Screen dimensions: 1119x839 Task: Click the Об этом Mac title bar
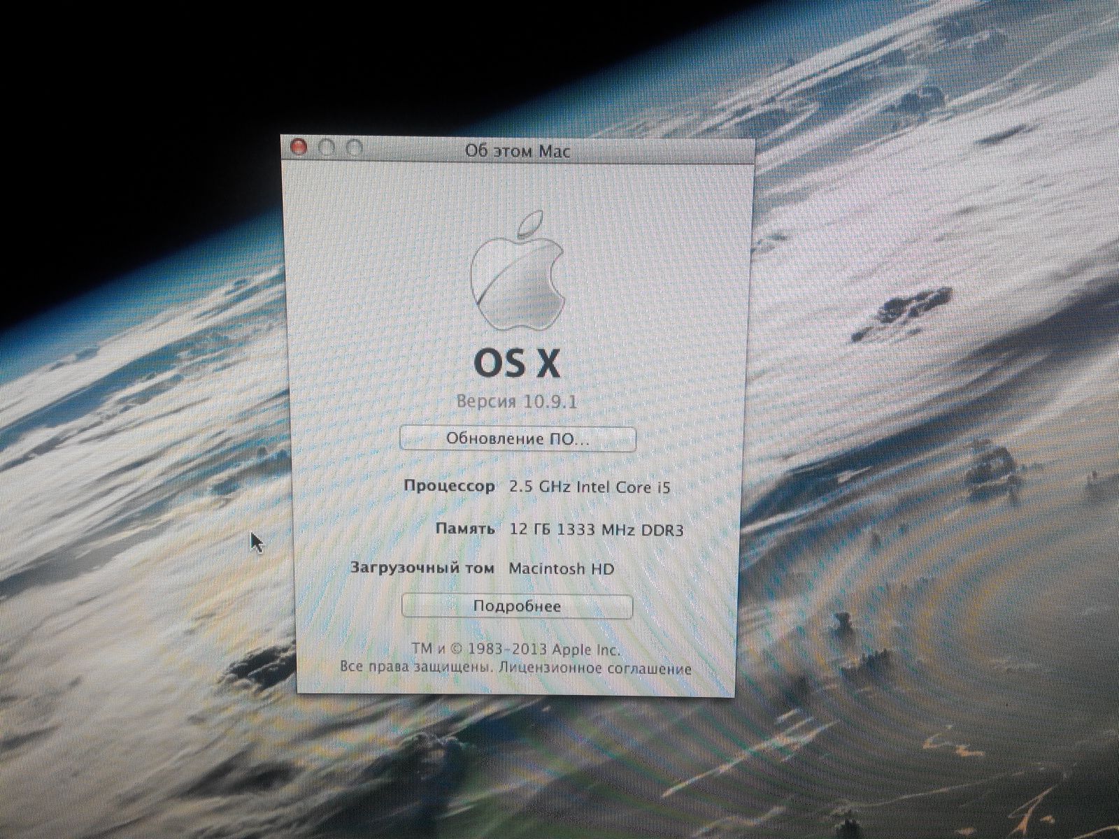click(x=518, y=150)
